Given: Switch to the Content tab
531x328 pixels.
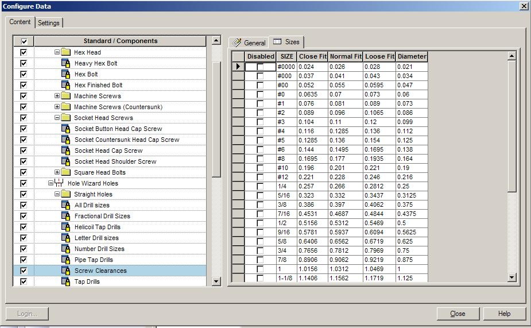Looking at the screenshot, I should [x=20, y=22].
